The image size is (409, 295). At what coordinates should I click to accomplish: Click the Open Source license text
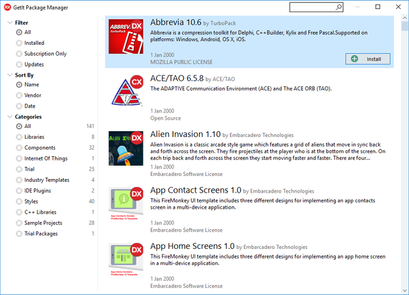tap(165, 118)
